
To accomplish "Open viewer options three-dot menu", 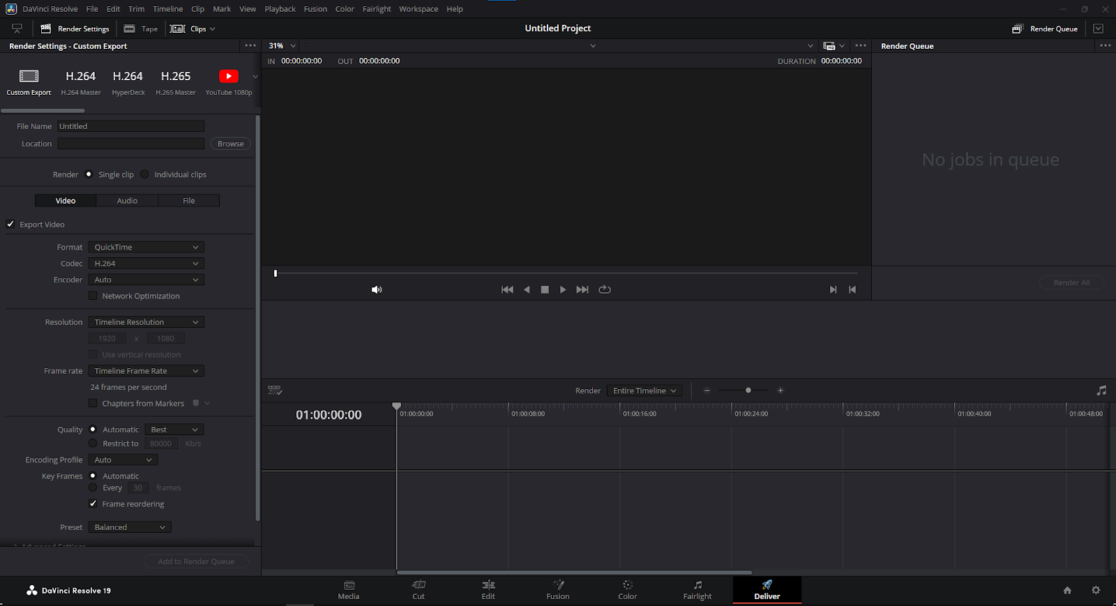I will [x=861, y=45].
